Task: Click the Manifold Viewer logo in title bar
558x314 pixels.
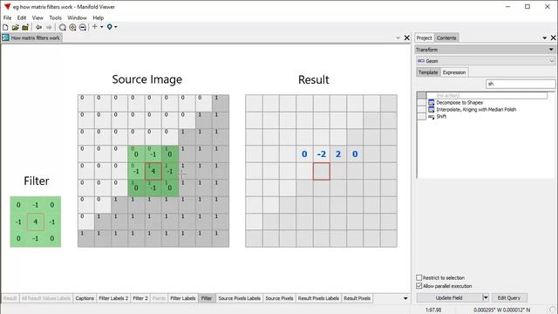Action: [x=7, y=6]
